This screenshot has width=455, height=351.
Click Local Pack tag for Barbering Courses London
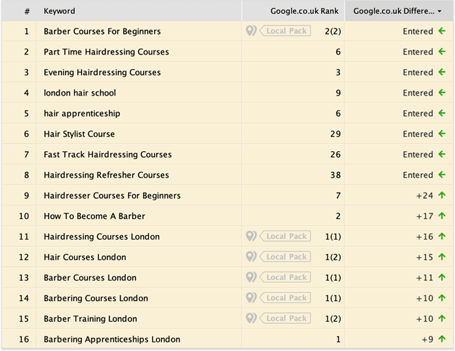pos(285,298)
